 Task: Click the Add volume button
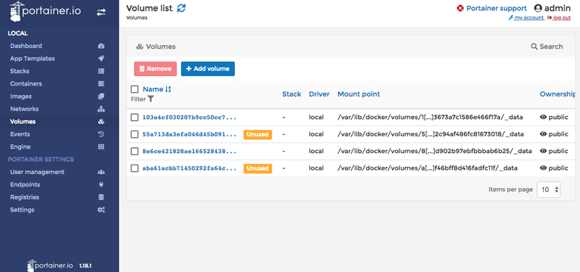tap(208, 69)
